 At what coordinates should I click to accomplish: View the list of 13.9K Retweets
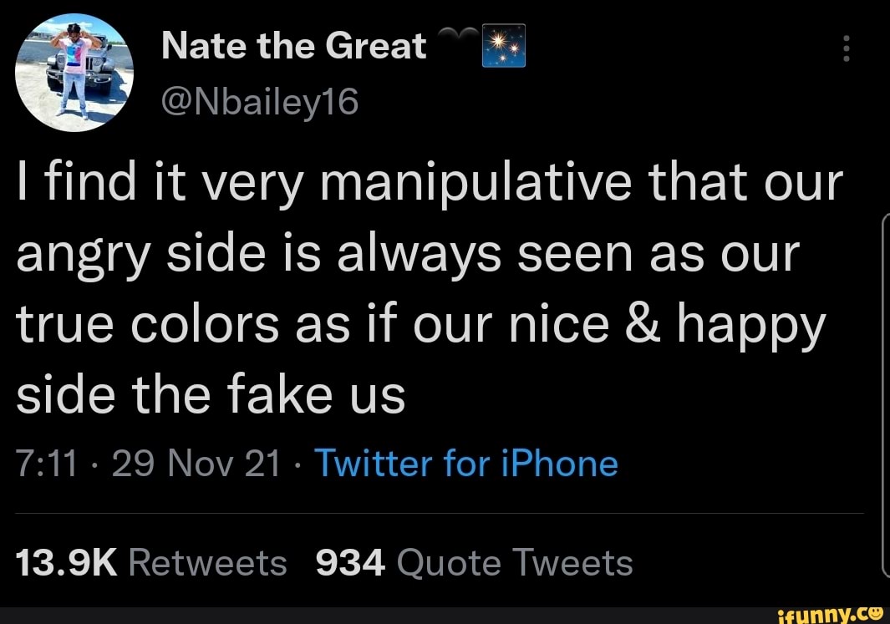point(150,562)
